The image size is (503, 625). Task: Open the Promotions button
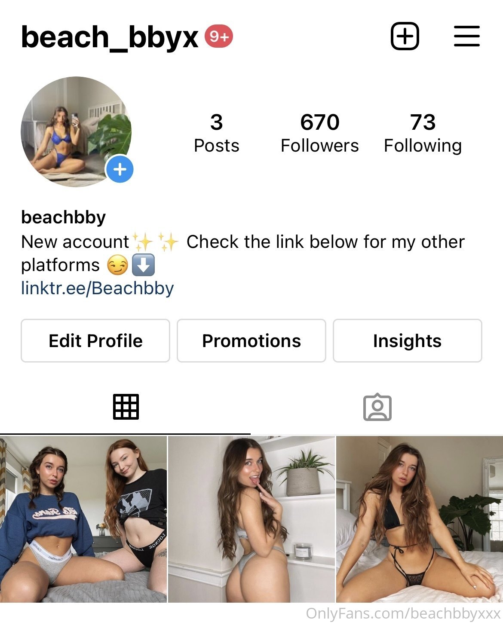[252, 341]
